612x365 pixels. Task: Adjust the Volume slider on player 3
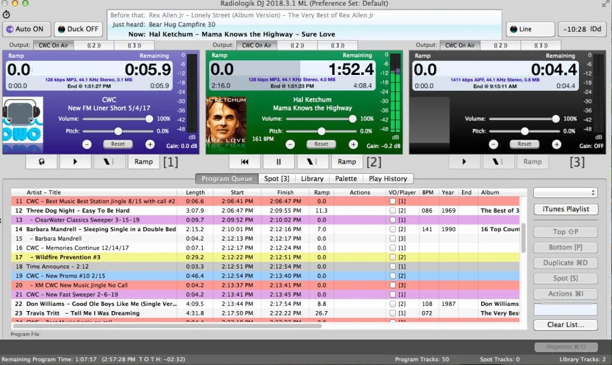(524, 119)
